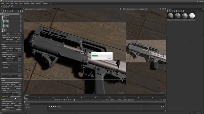Choose the rectangle marquee selection tool

(4, 6)
